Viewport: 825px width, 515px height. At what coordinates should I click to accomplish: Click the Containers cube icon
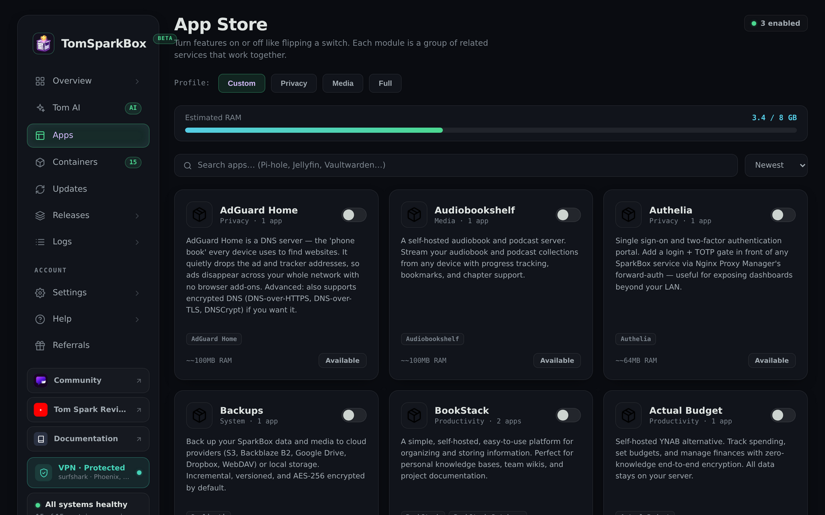(x=40, y=162)
